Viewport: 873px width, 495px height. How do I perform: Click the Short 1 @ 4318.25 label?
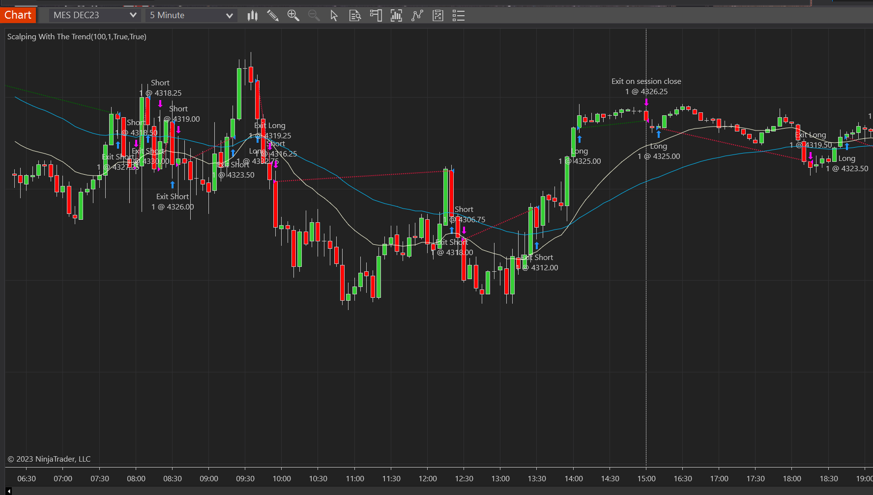coord(160,88)
